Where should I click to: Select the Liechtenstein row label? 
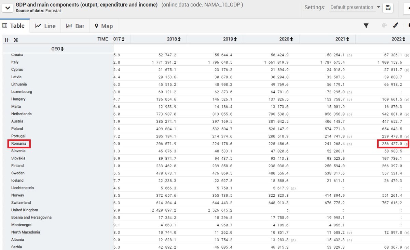point(23,188)
